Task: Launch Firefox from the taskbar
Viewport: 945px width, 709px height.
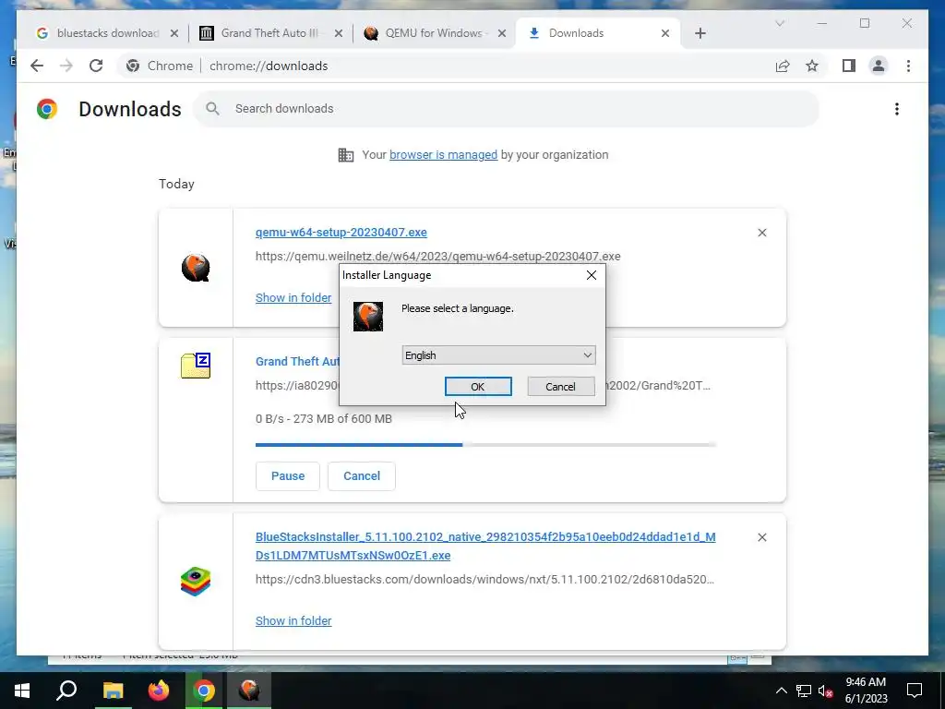Action: 159,691
